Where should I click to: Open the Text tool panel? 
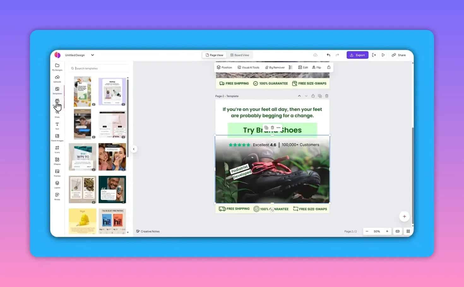(x=57, y=126)
